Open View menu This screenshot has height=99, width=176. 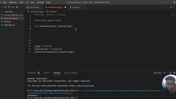21,2
